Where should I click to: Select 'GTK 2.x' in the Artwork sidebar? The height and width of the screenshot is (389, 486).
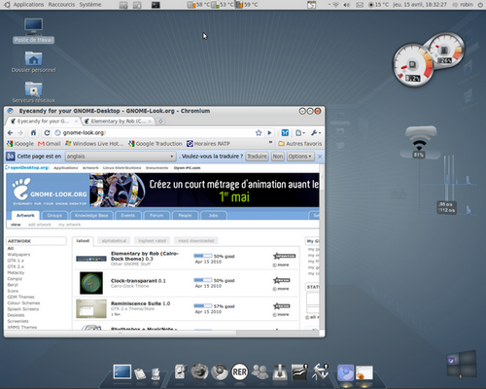16,266
